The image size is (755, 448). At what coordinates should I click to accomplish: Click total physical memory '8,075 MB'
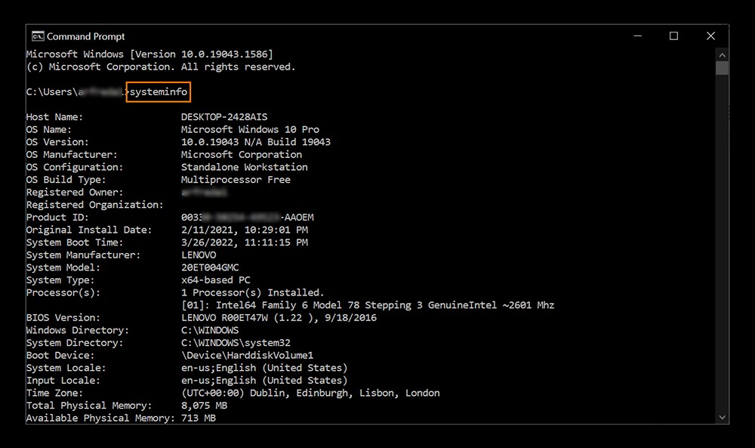204,406
